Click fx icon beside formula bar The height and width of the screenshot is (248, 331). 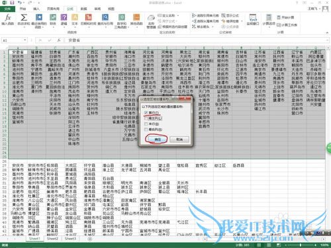59,40
